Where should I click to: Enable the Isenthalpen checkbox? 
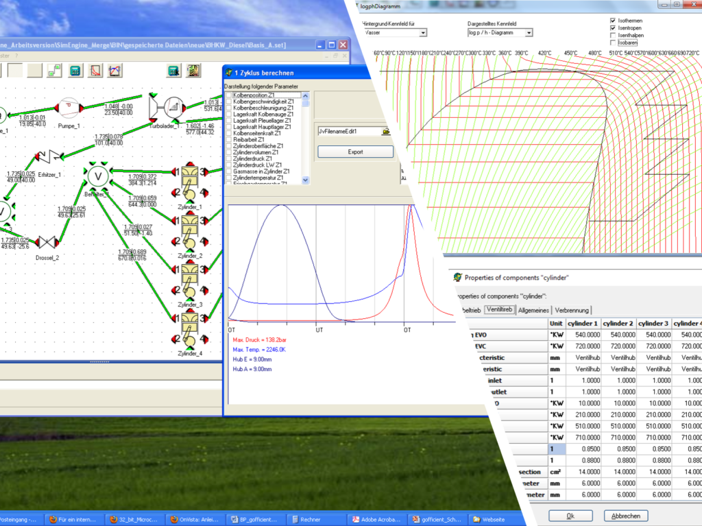(x=613, y=35)
